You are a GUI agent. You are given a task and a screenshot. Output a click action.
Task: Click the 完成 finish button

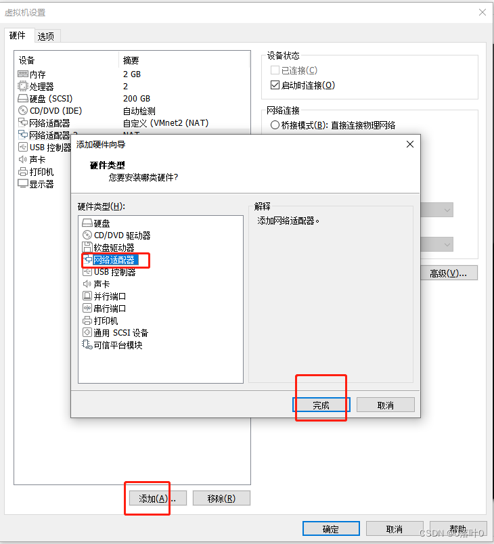coord(321,405)
